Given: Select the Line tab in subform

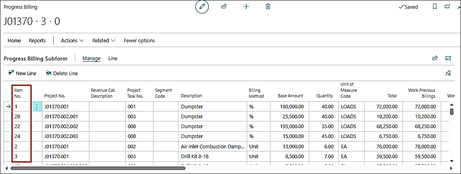Looking at the screenshot, I should (113, 58).
